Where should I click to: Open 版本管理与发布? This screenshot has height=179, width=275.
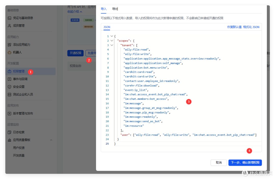point(23,113)
